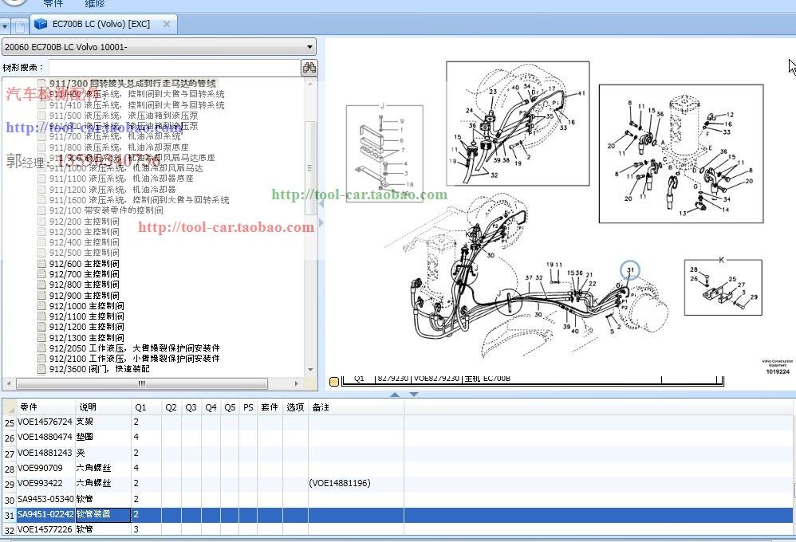Select part row VOE993422 六角螺丝
Viewport: 796px width, 542px height.
tap(398, 483)
